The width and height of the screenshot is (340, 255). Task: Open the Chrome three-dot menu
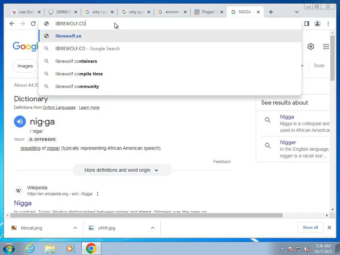tap(328, 24)
